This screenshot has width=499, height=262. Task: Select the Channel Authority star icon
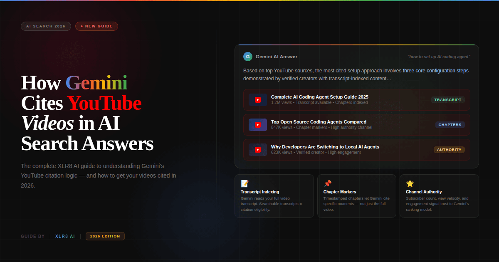(x=409, y=183)
